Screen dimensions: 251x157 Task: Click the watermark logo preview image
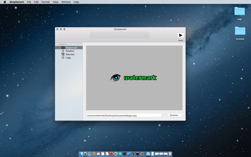click(x=134, y=78)
